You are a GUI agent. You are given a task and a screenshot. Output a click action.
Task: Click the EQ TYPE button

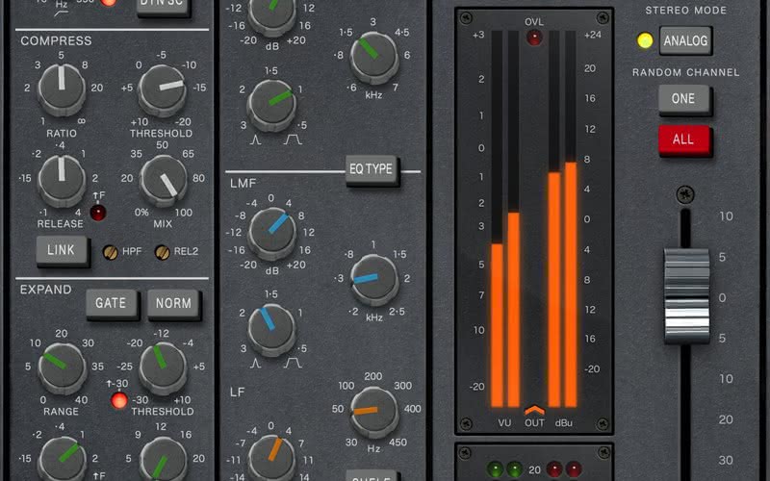tap(372, 170)
